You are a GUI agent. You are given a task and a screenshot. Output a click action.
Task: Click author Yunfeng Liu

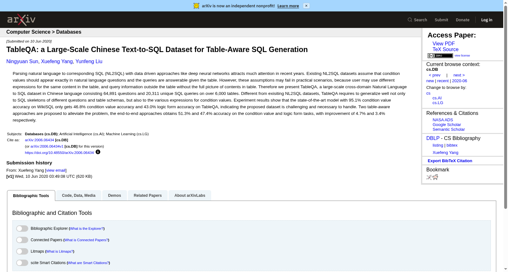[89, 62]
